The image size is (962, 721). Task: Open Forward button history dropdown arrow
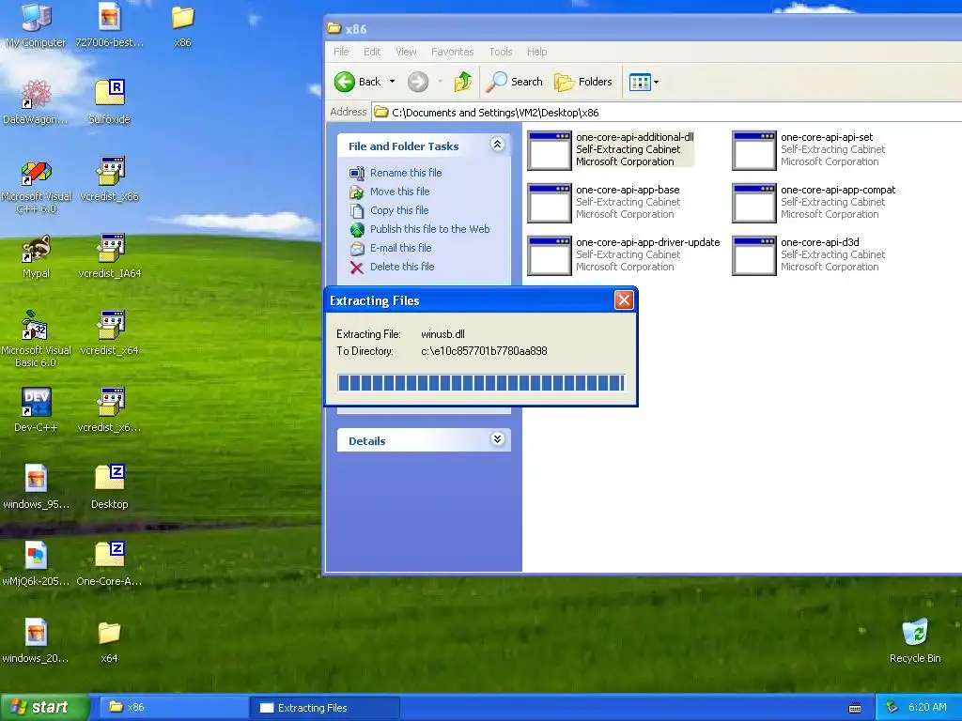point(440,82)
